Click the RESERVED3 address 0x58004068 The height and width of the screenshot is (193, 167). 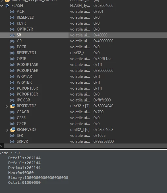click(103, 130)
